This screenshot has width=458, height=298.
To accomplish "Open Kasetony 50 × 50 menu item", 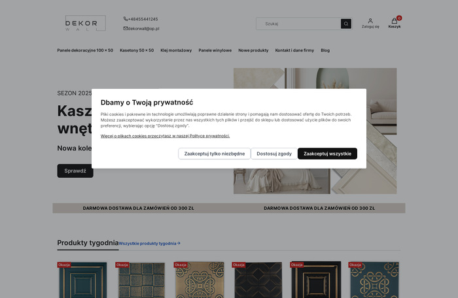I will pos(137,50).
